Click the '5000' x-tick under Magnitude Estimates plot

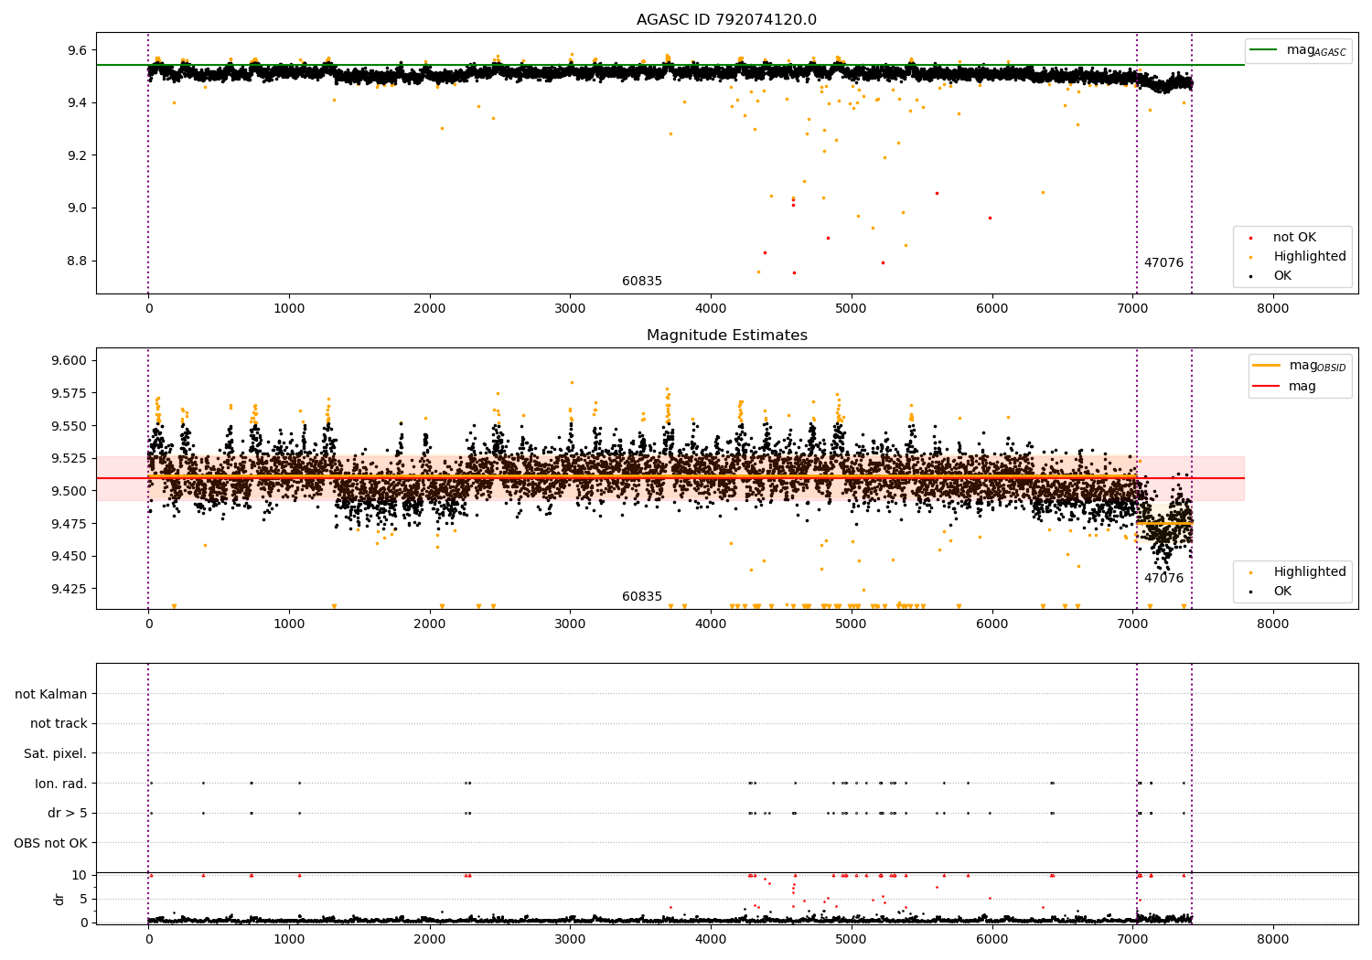(x=852, y=624)
